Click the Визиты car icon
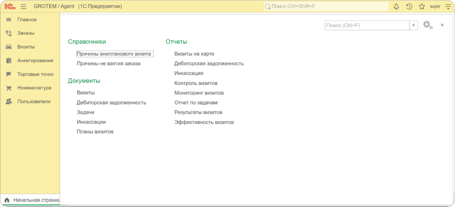The image size is (455, 207). tap(9, 47)
